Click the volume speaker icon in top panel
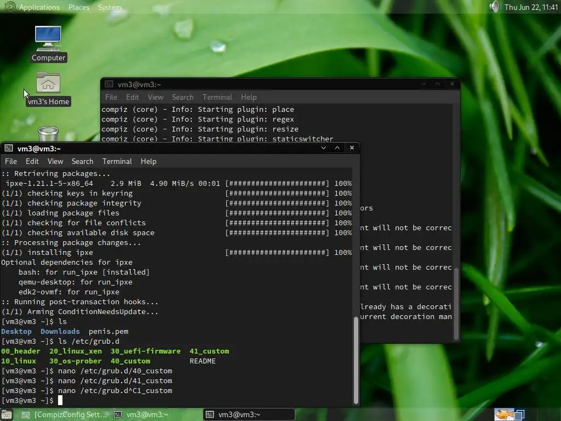The height and width of the screenshot is (421, 561). [494, 7]
